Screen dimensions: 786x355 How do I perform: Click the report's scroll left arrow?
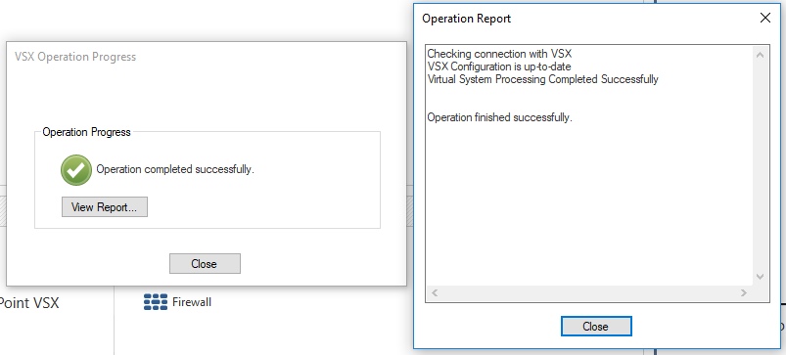coord(436,293)
